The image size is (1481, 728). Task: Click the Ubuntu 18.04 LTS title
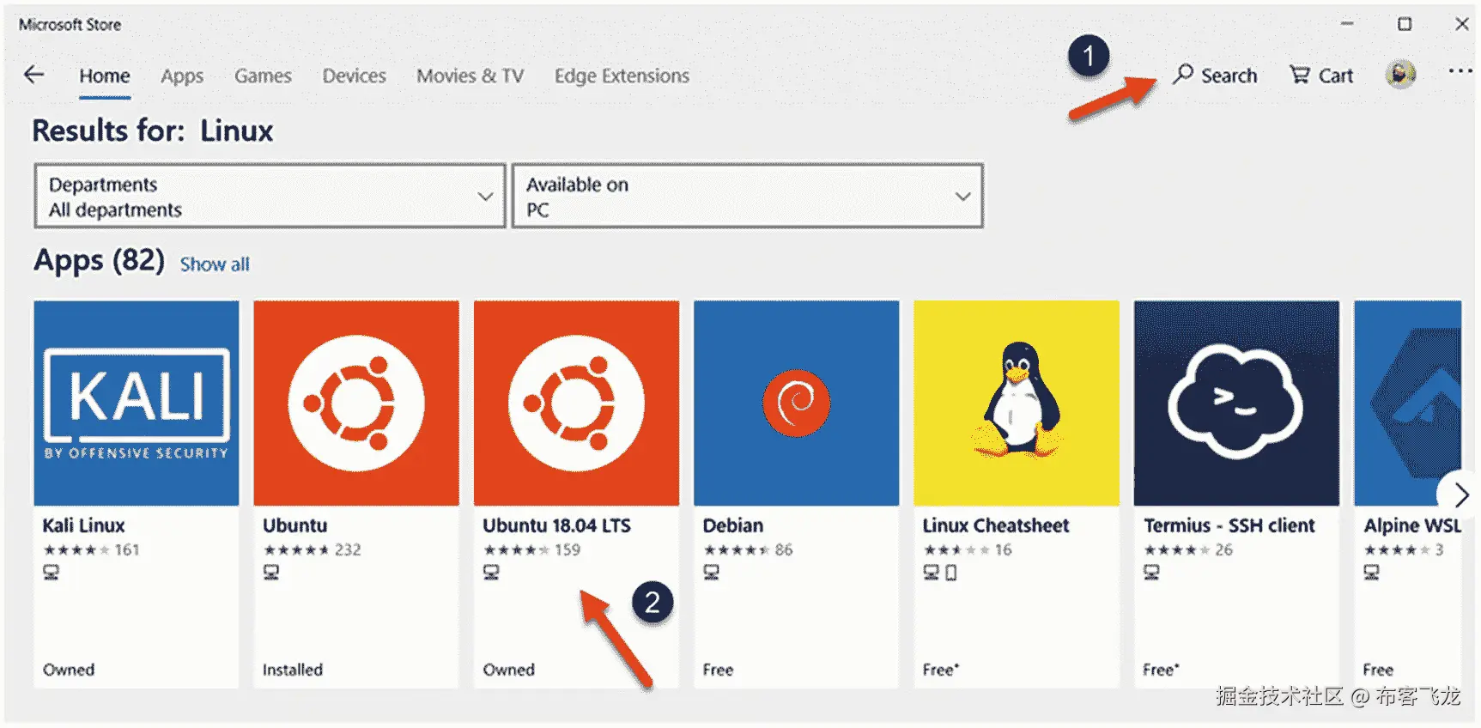pos(556,525)
